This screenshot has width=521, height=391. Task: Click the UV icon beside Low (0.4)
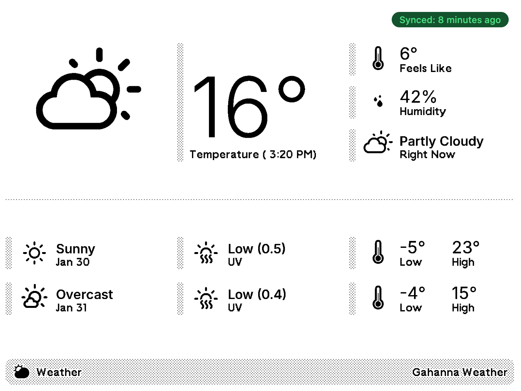tap(206, 298)
